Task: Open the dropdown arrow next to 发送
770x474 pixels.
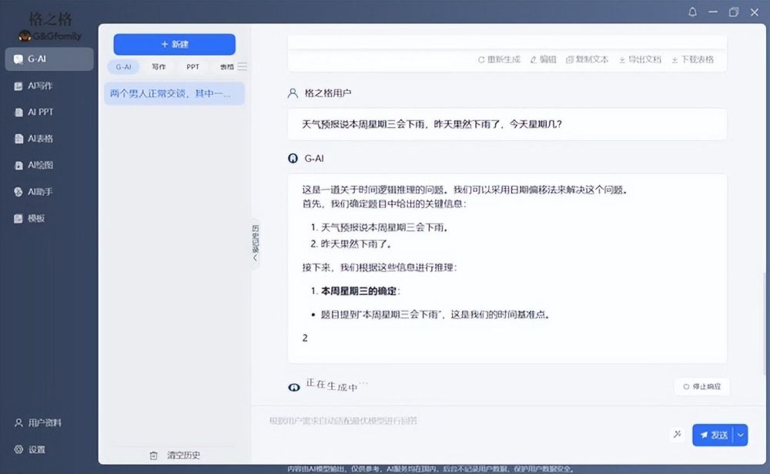Action: (741, 435)
